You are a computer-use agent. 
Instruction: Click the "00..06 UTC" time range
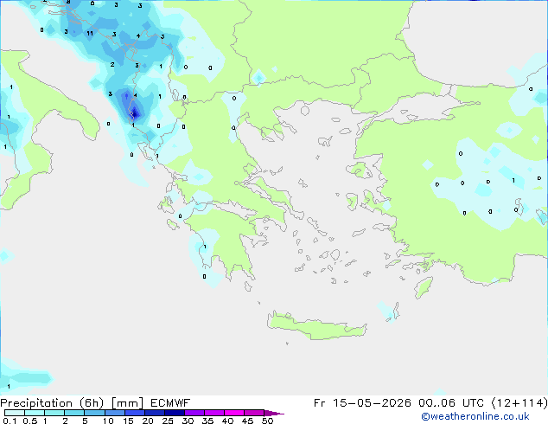451,403
